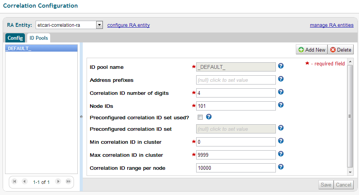Click help icon for Max correlation ID in cluster
The image size is (359, 195).
pos(281,154)
